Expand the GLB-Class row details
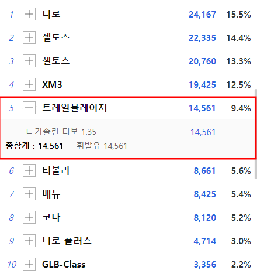The width and height of the screenshot is (257, 277). pos(29,264)
